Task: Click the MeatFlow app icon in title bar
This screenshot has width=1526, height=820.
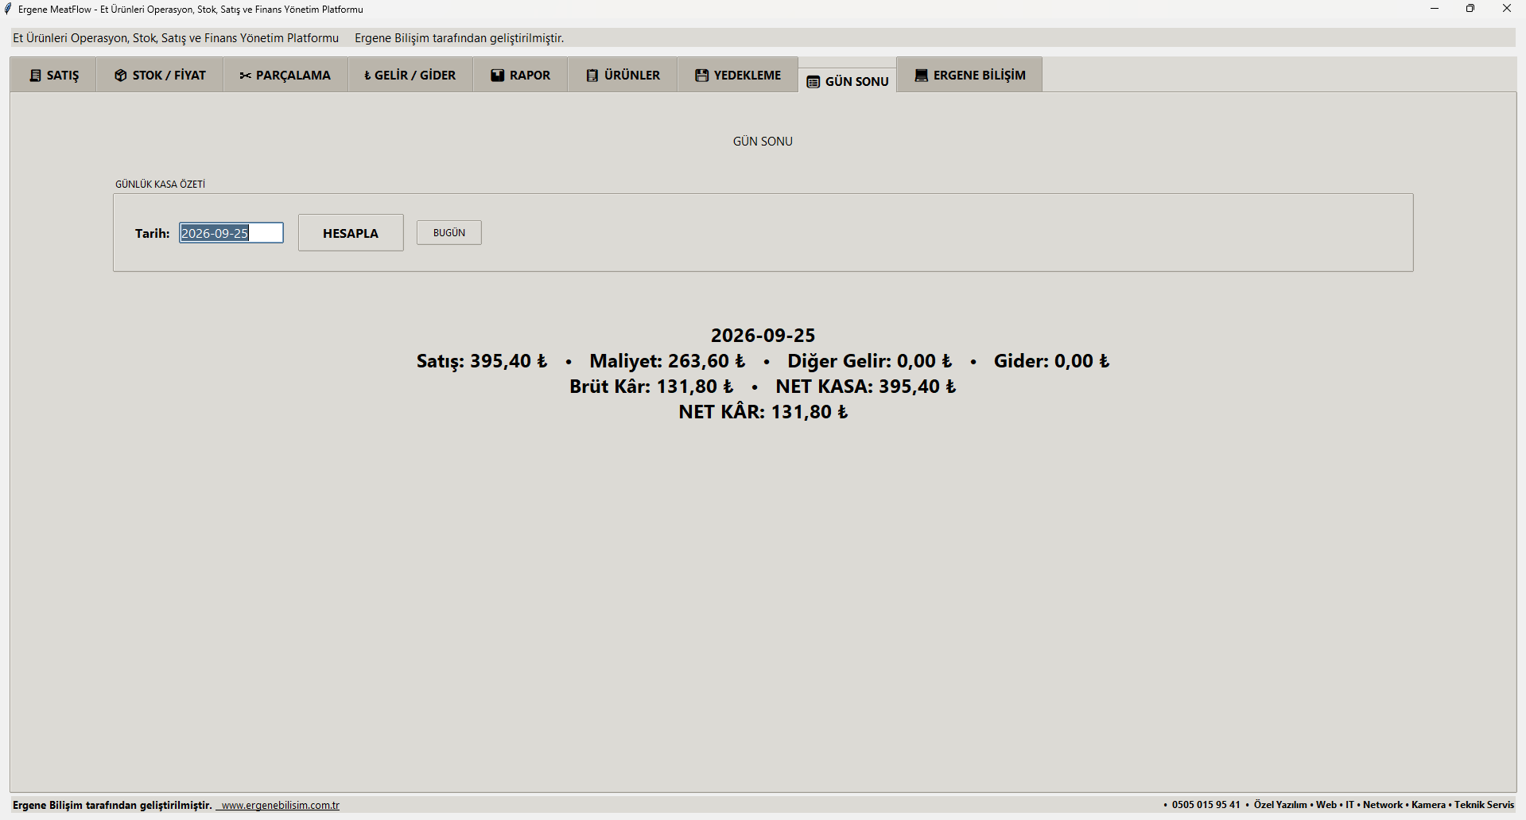Action: [x=8, y=9]
